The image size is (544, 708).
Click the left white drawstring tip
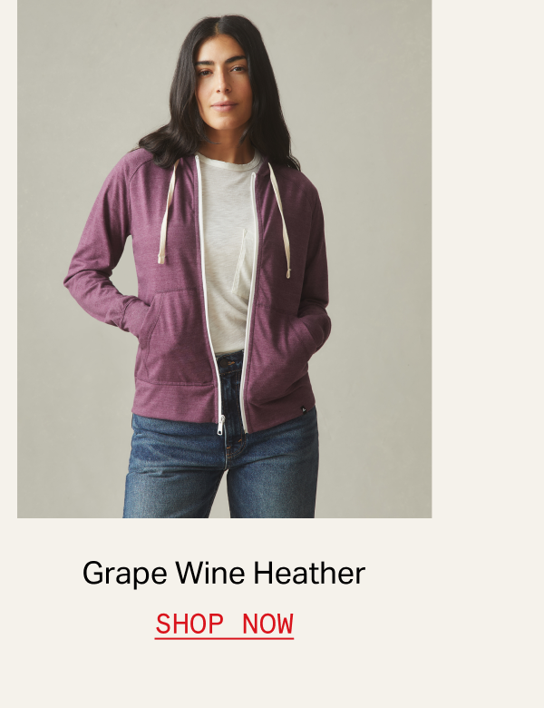(161, 259)
